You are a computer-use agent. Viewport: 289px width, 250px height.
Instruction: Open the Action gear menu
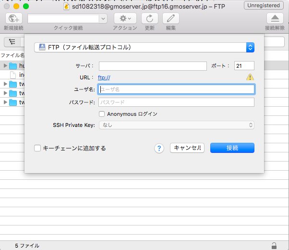[x=125, y=19]
